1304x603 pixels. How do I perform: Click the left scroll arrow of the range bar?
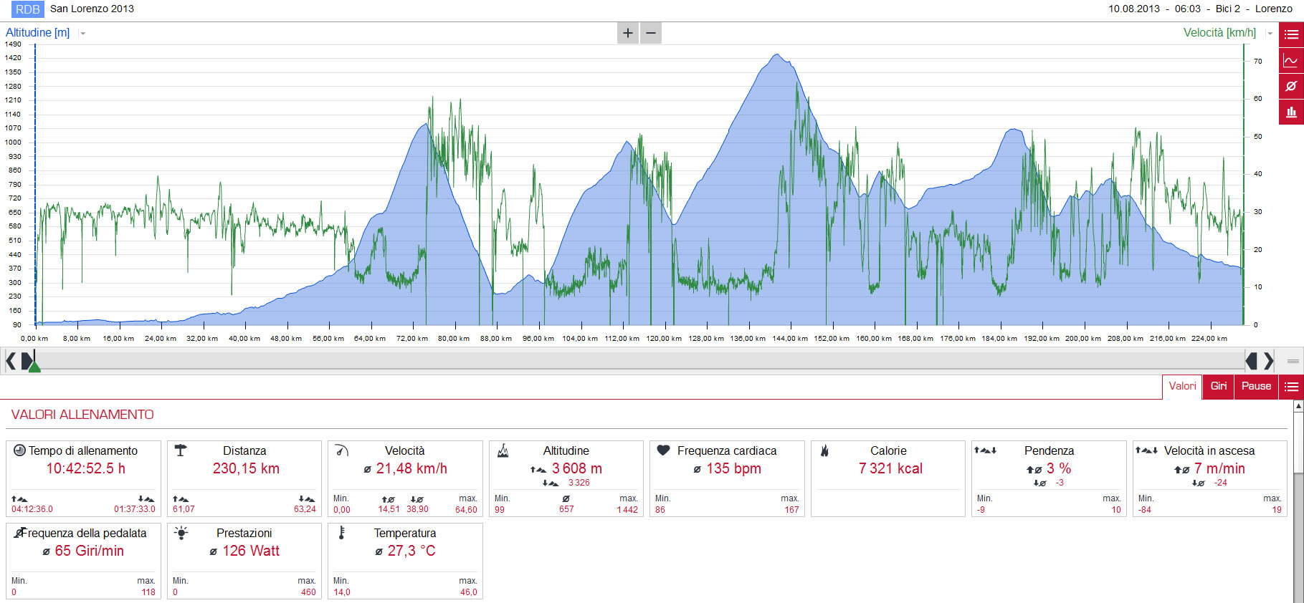click(11, 360)
